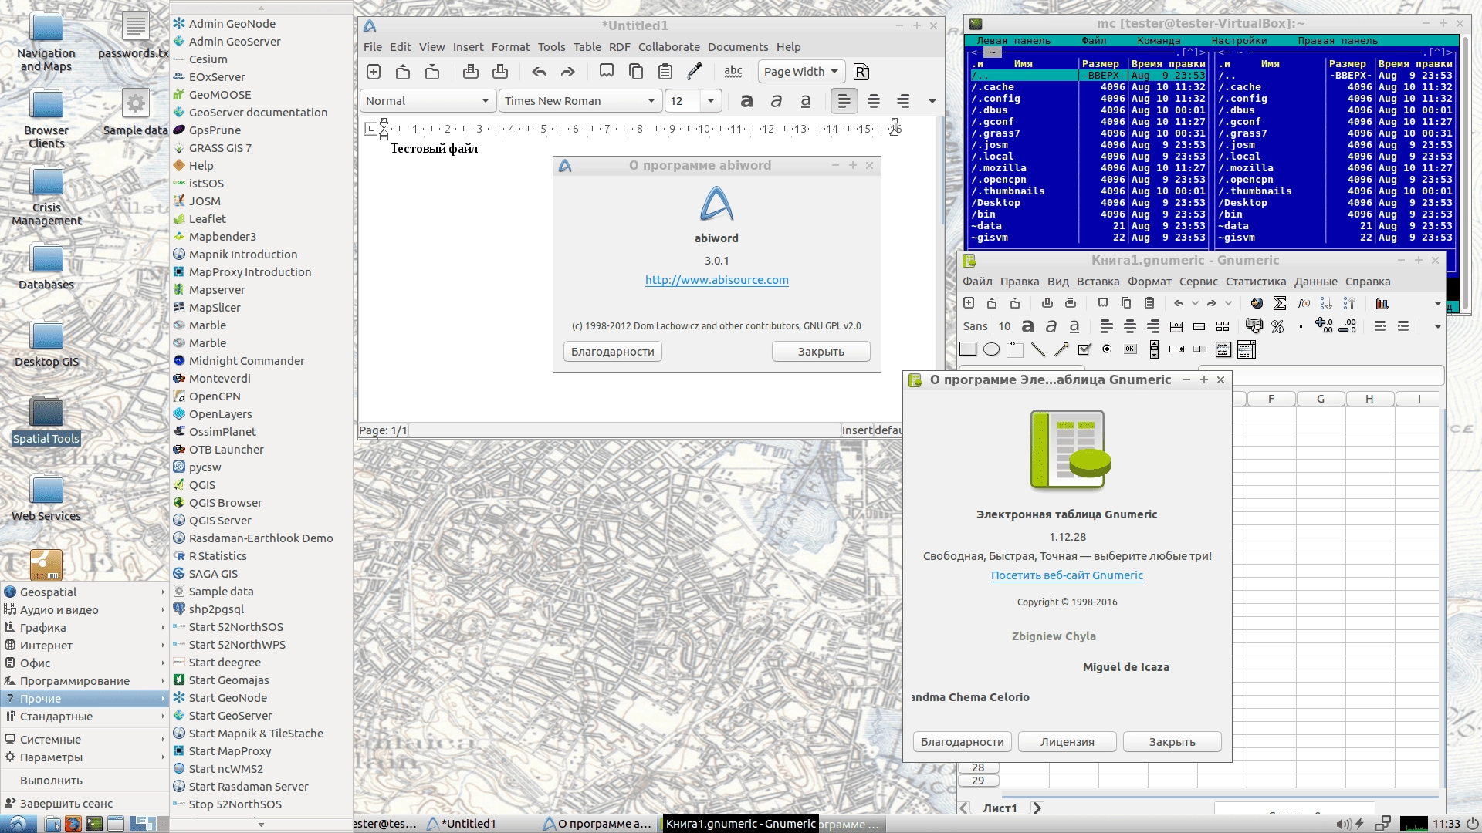Click the Undo arrow in AbiWord toolbar
1482x833 pixels.
539,72
